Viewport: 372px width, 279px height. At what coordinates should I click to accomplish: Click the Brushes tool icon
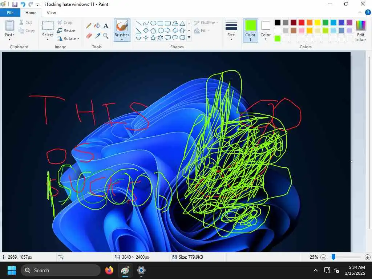[x=122, y=26]
